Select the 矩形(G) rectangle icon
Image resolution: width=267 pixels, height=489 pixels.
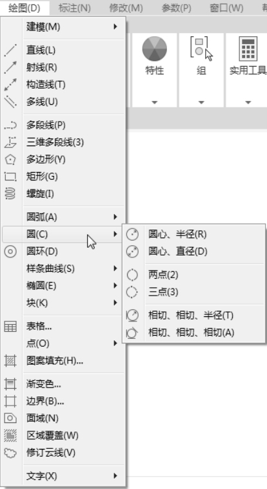point(10,177)
